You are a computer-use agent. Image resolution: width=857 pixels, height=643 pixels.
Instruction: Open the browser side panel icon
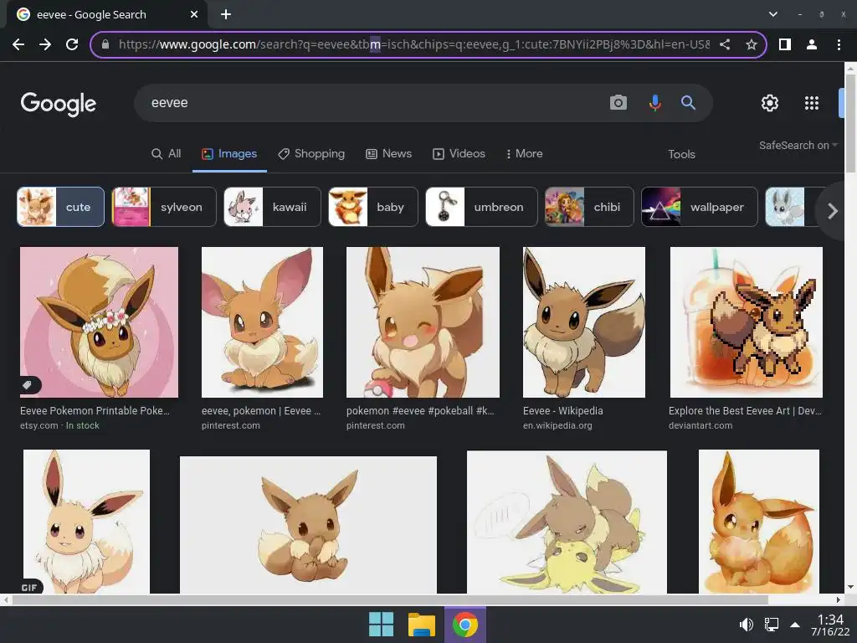pos(785,44)
